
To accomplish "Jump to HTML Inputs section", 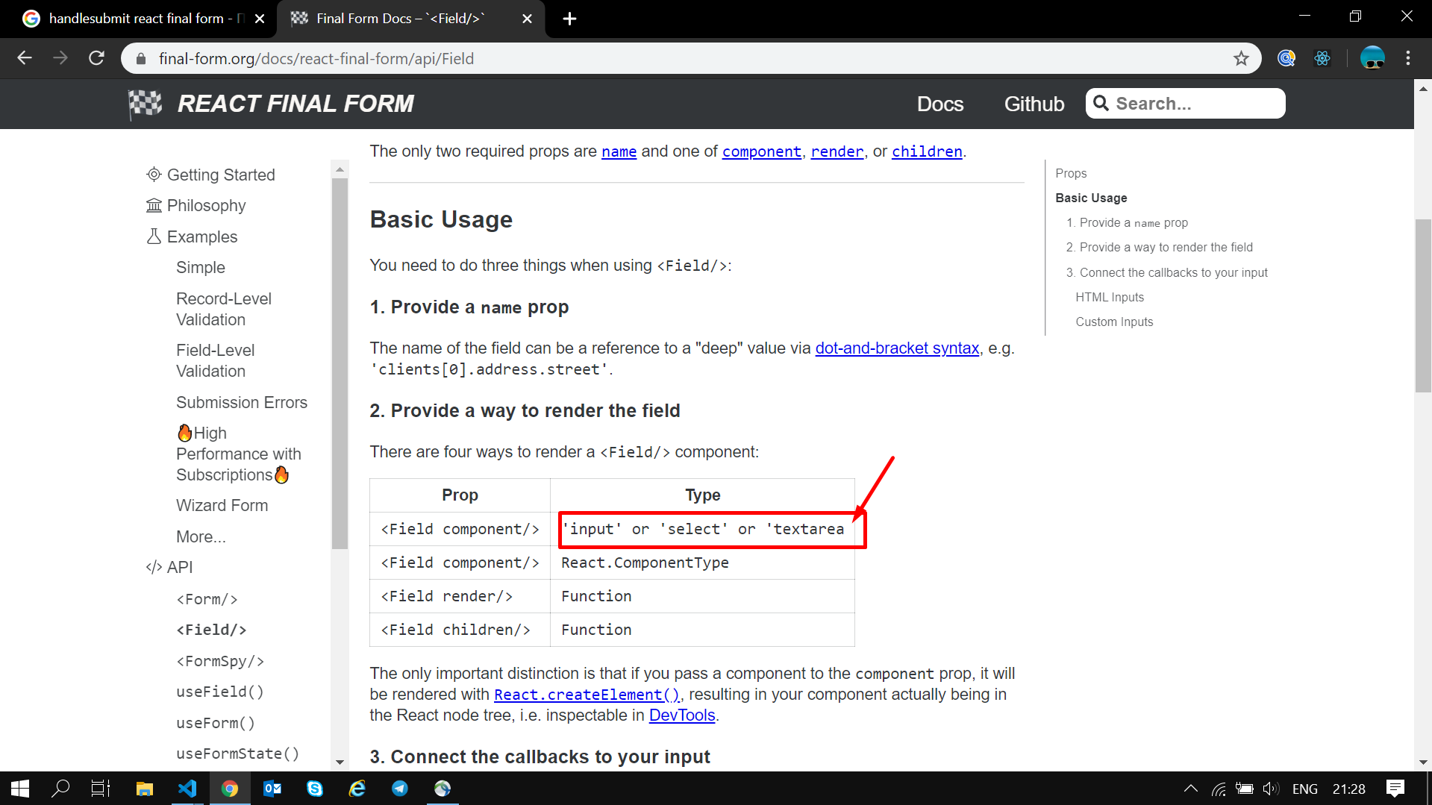I will click(x=1110, y=297).
